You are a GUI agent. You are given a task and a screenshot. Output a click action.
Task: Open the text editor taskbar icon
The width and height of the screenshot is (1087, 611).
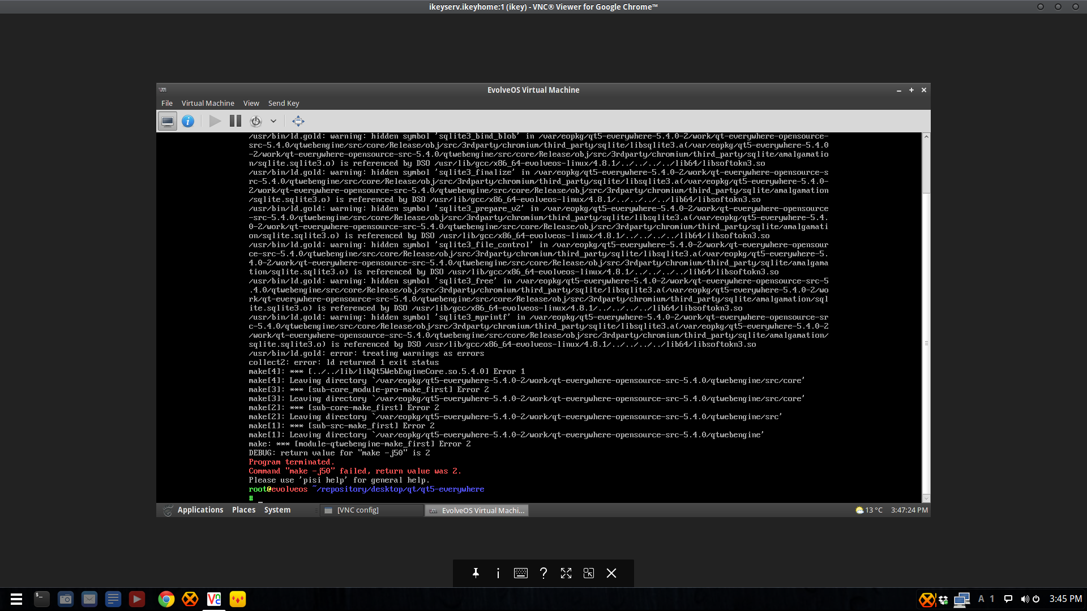[113, 599]
